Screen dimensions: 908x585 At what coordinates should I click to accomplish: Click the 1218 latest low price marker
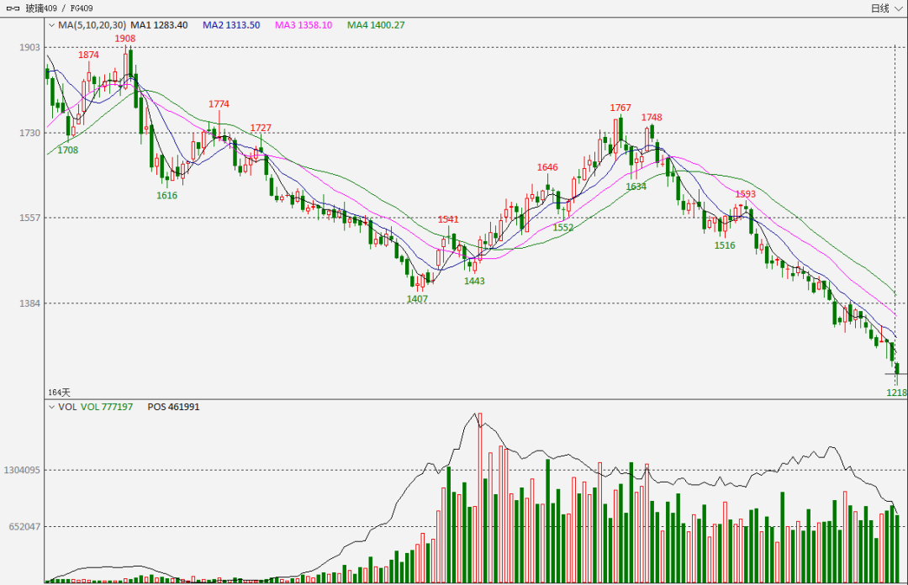pyautogui.click(x=896, y=393)
